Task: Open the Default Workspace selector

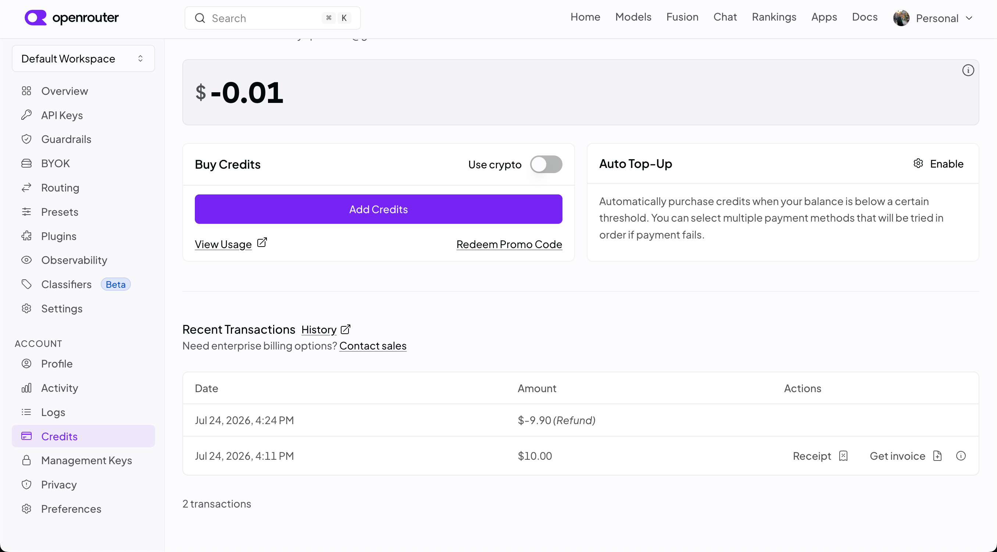Action: tap(83, 58)
